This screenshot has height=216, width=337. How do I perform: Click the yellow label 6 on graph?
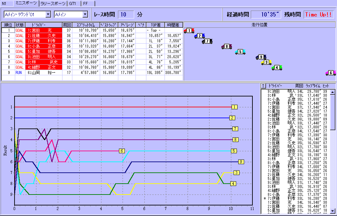point(122,151)
